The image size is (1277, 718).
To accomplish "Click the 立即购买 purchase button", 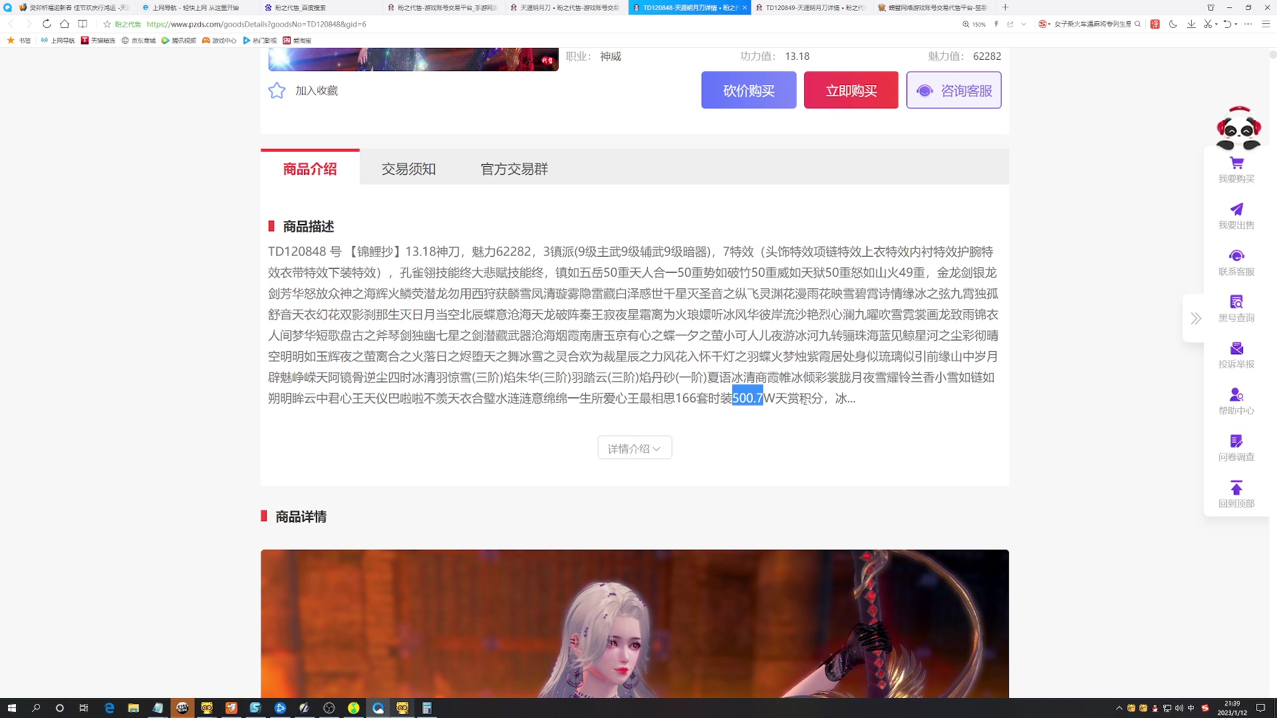I will (x=851, y=90).
